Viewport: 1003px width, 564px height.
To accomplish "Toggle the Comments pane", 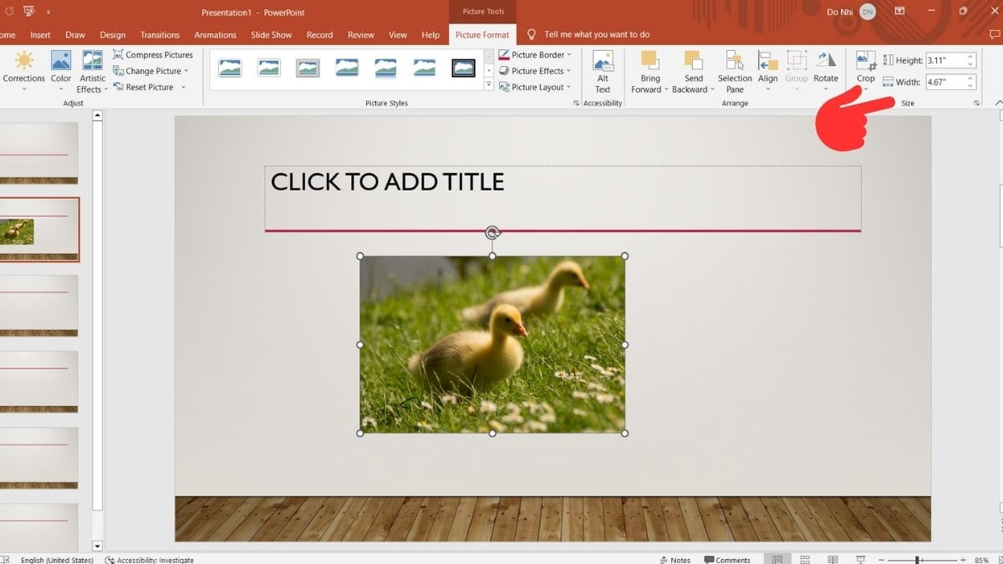I will pyautogui.click(x=727, y=560).
